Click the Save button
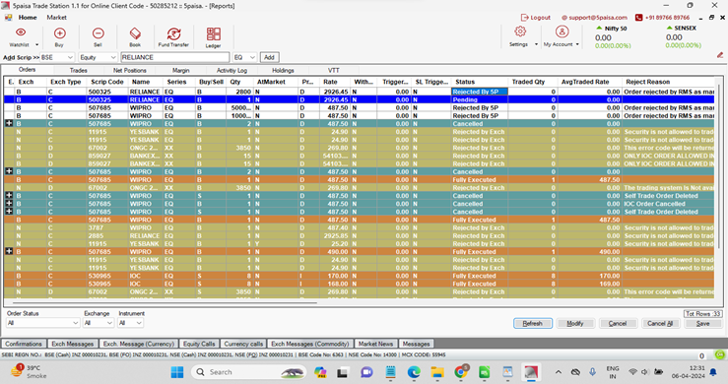This screenshot has height=384, width=728. (703, 323)
